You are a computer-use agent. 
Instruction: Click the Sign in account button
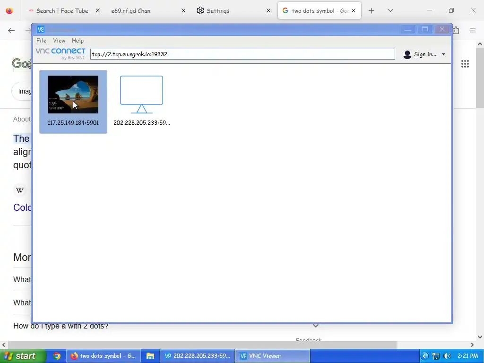click(x=420, y=54)
